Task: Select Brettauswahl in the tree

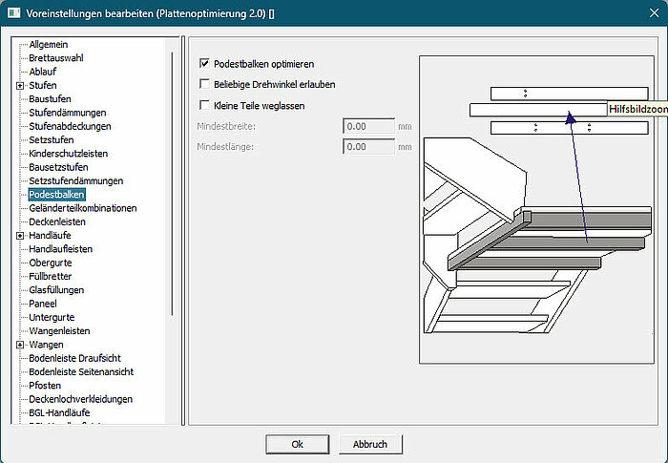Action: 55,58
